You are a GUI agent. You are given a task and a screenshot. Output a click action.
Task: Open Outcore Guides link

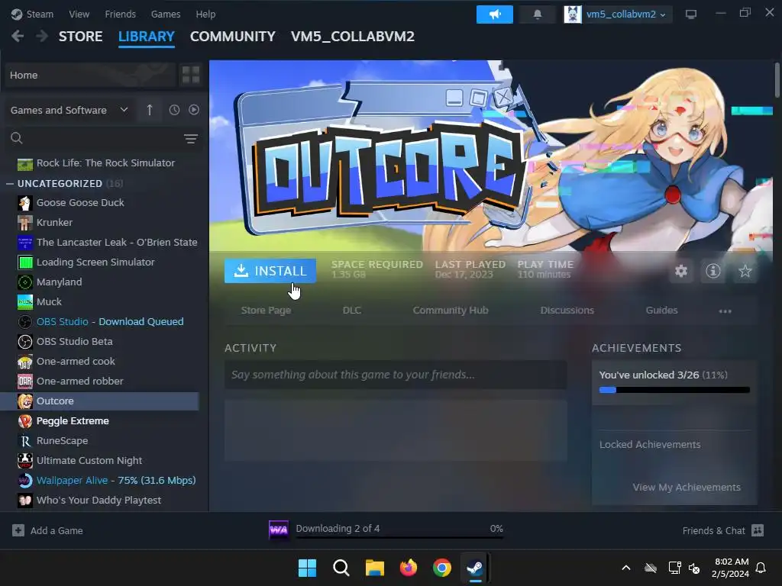[x=661, y=310]
